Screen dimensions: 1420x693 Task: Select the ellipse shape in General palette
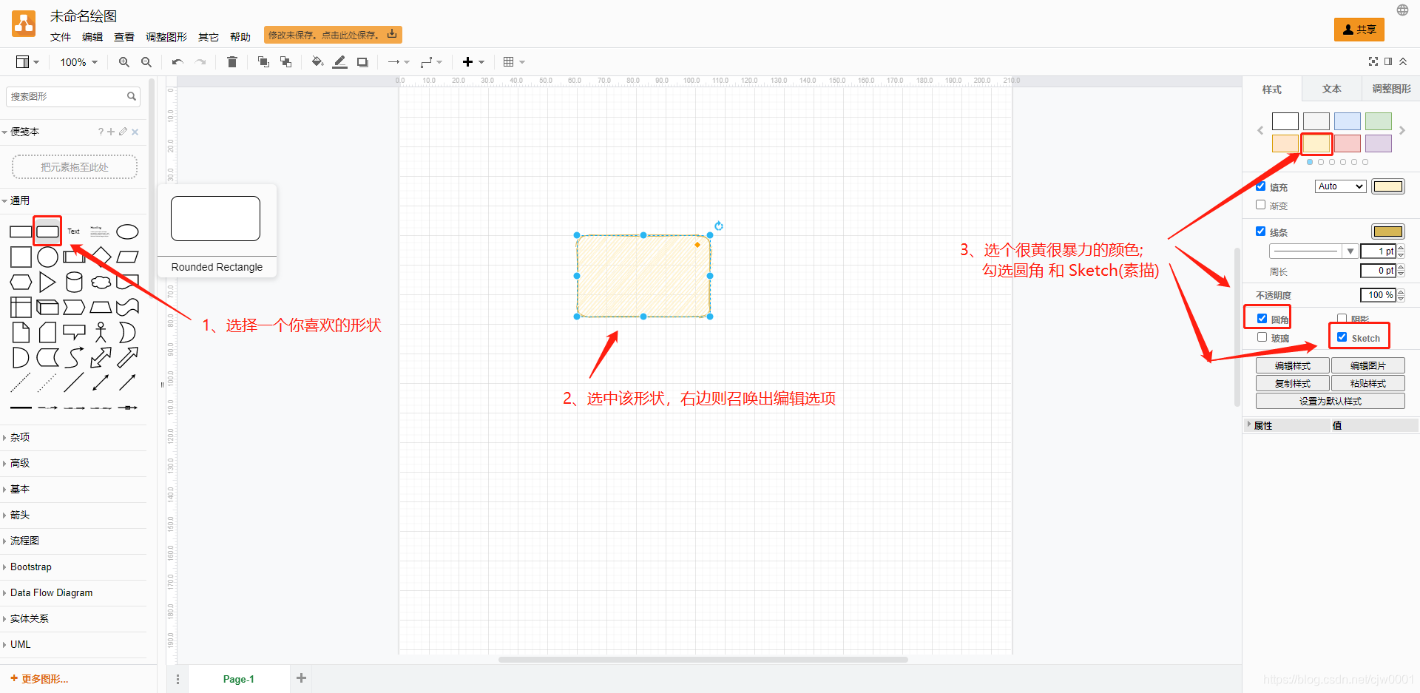pyautogui.click(x=127, y=232)
